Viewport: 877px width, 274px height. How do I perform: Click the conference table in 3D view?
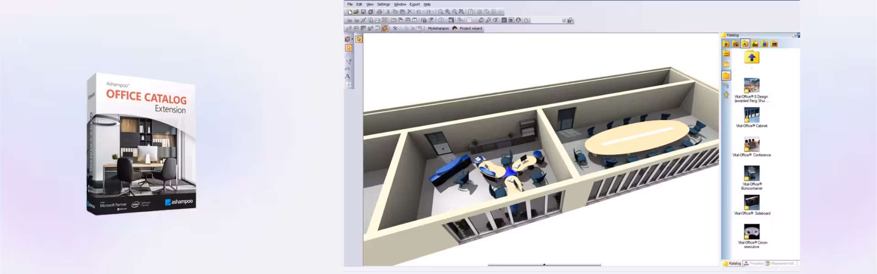coord(637,137)
